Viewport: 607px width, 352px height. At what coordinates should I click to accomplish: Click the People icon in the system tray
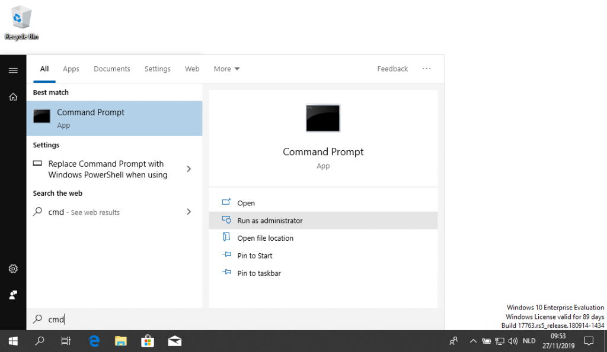coord(453,341)
